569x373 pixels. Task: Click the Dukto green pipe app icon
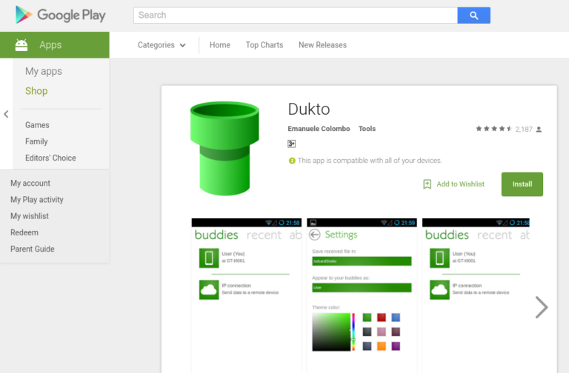pyautogui.click(x=224, y=148)
